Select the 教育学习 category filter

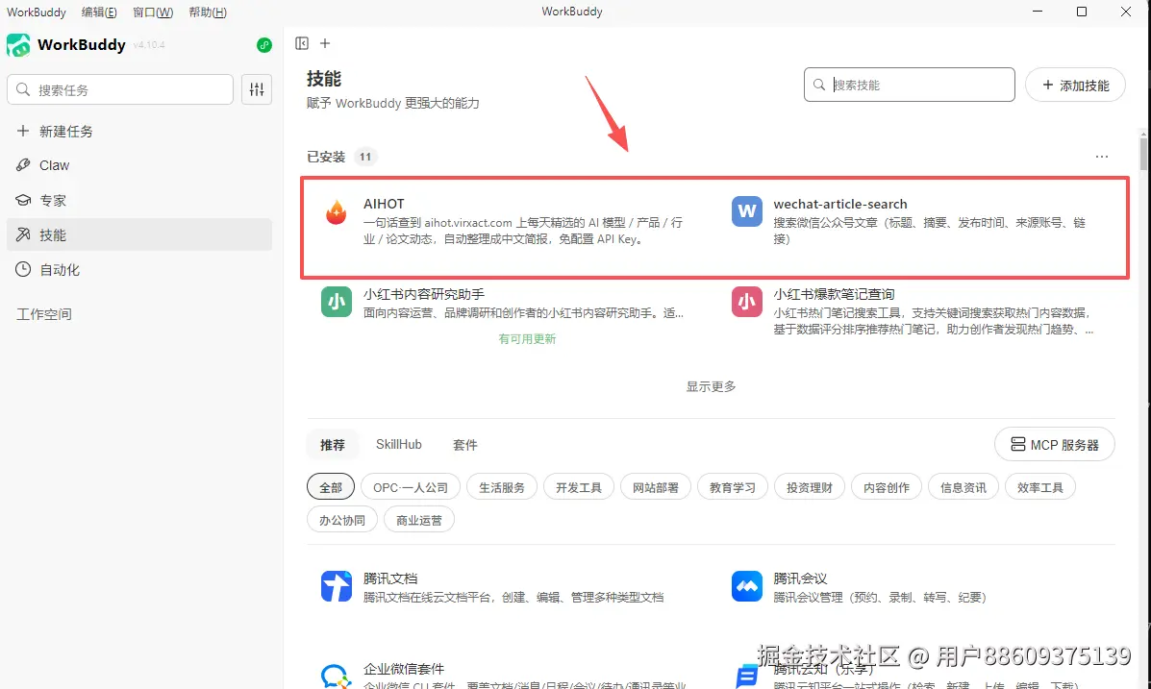pyautogui.click(x=733, y=487)
